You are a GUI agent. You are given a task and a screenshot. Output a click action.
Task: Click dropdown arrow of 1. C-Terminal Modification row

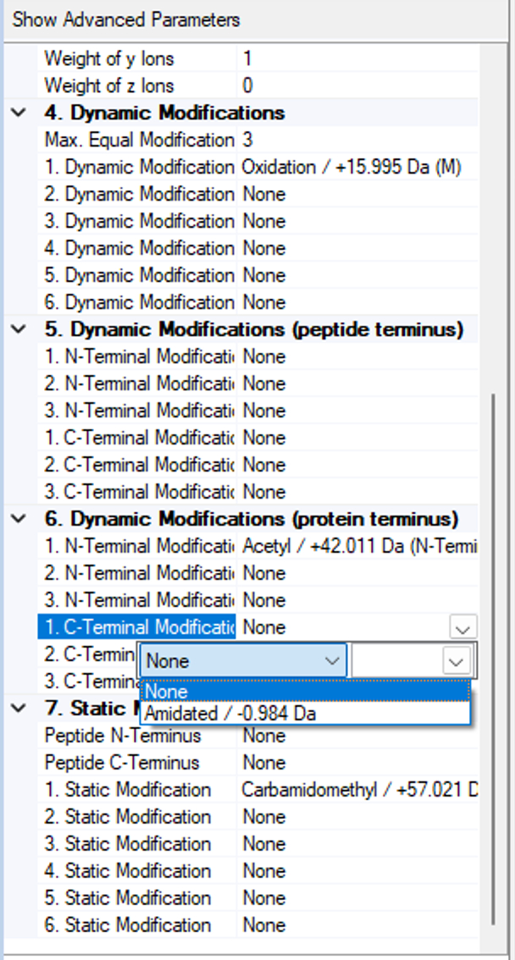462,628
